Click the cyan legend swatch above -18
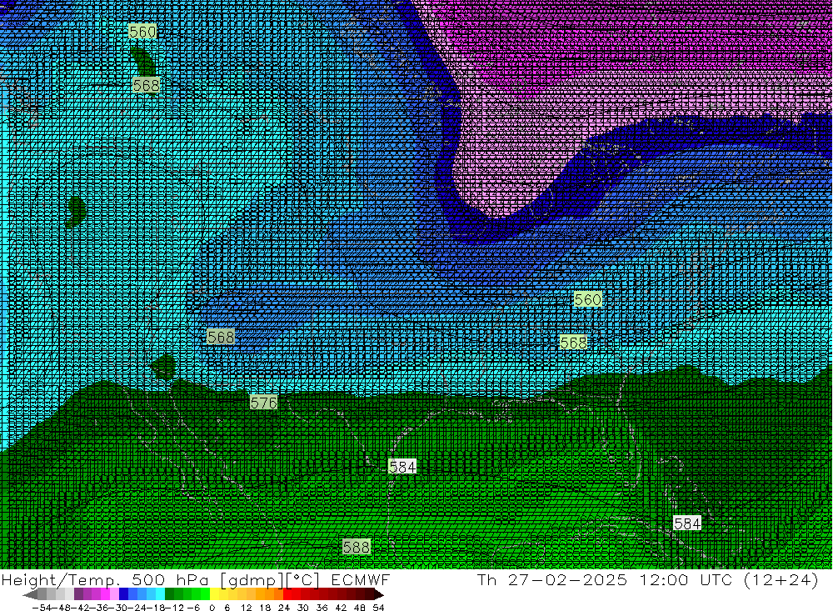 160,594
